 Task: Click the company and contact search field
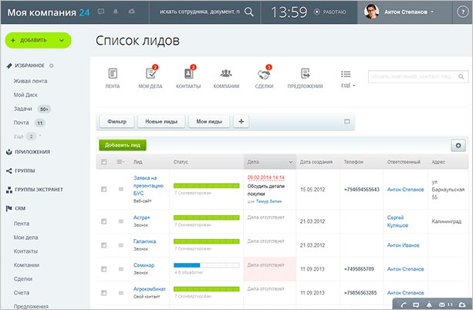[x=409, y=76]
